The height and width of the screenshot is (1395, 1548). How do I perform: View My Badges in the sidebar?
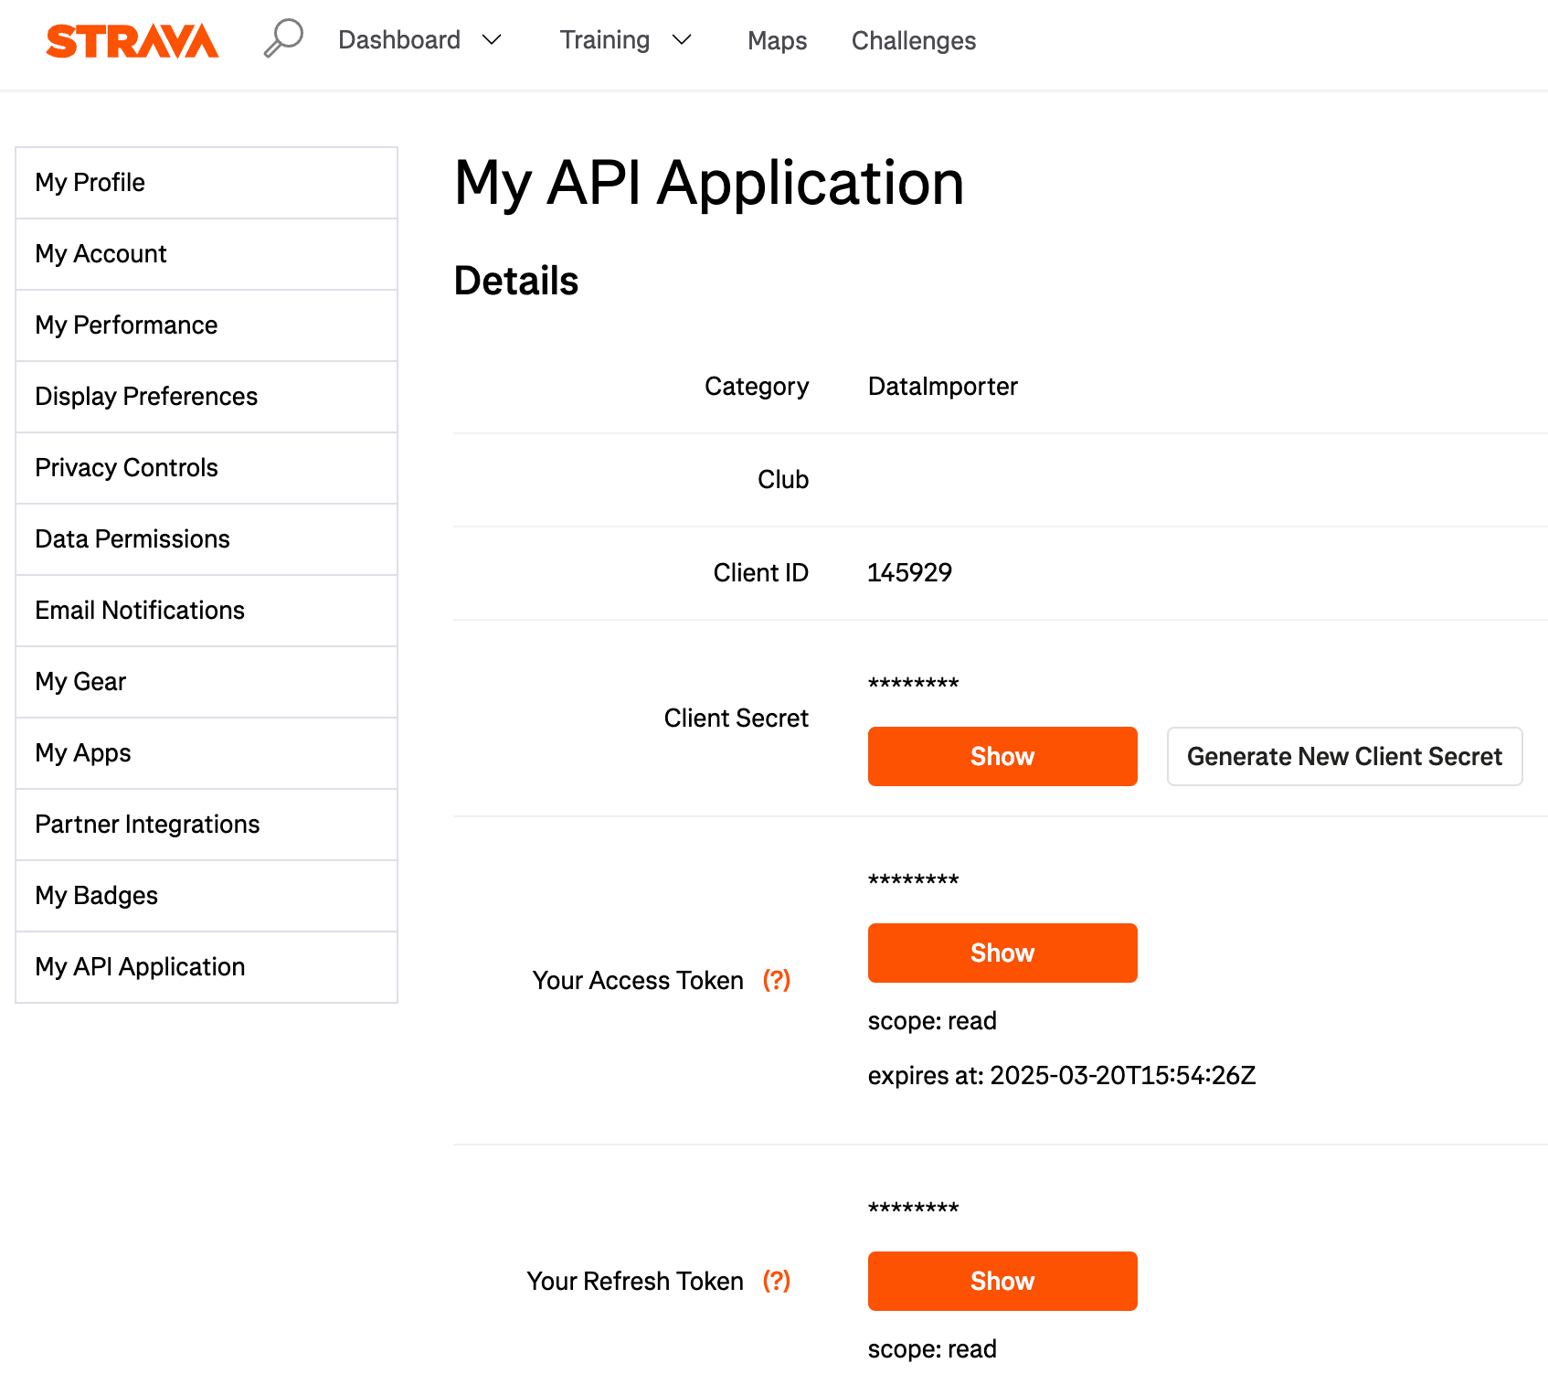[x=207, y=896]
